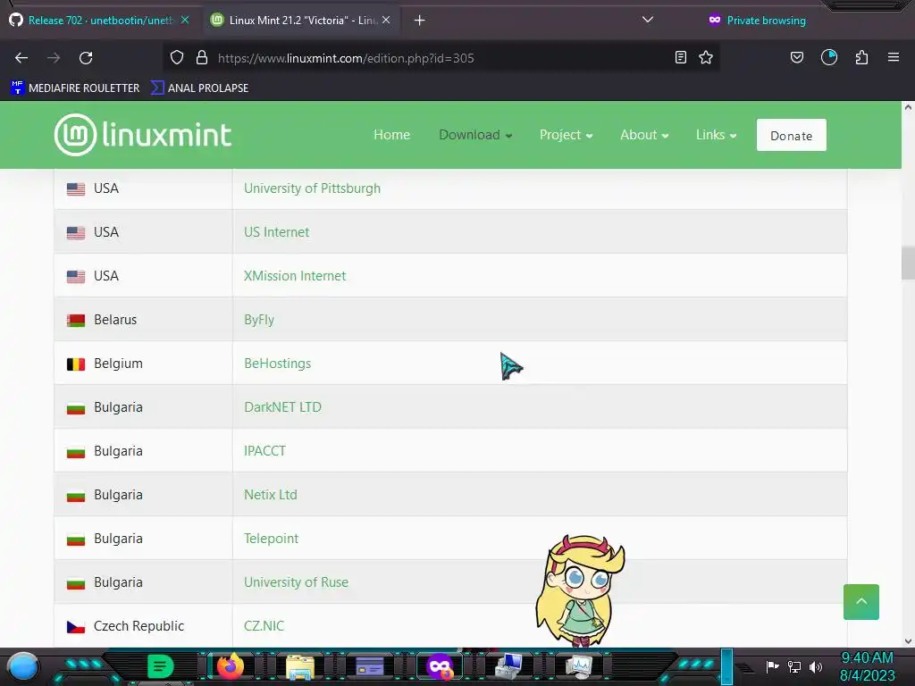Open IPACCT mirror link

tap(264, 451)
